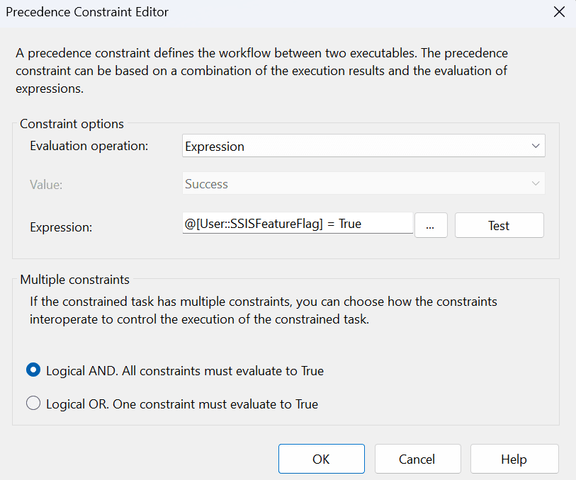Cancel the constraint changes

tap(418, 459)
